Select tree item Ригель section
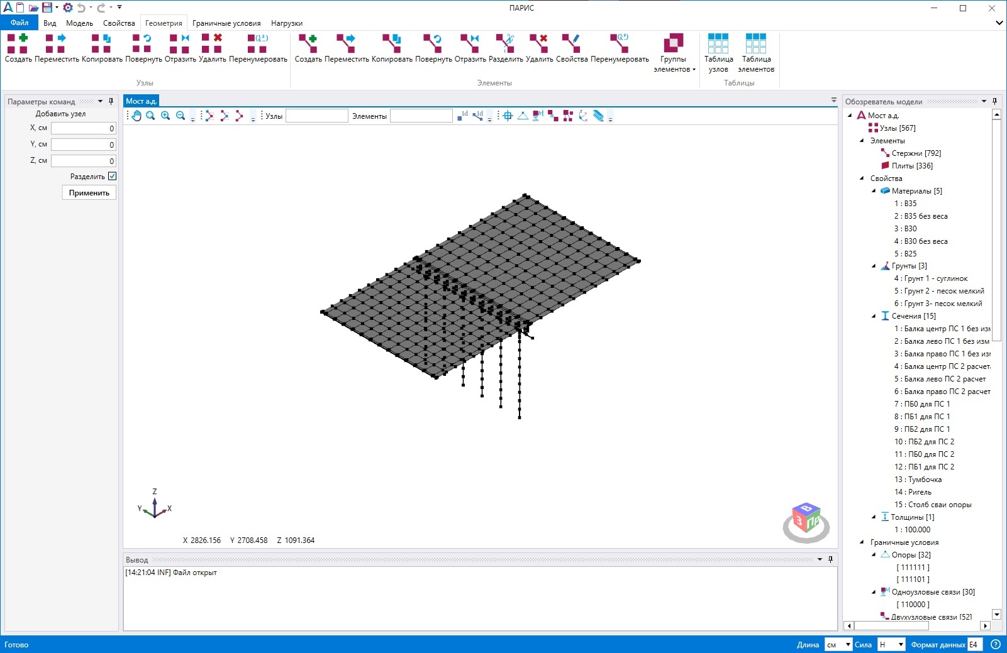 [920, 492]
